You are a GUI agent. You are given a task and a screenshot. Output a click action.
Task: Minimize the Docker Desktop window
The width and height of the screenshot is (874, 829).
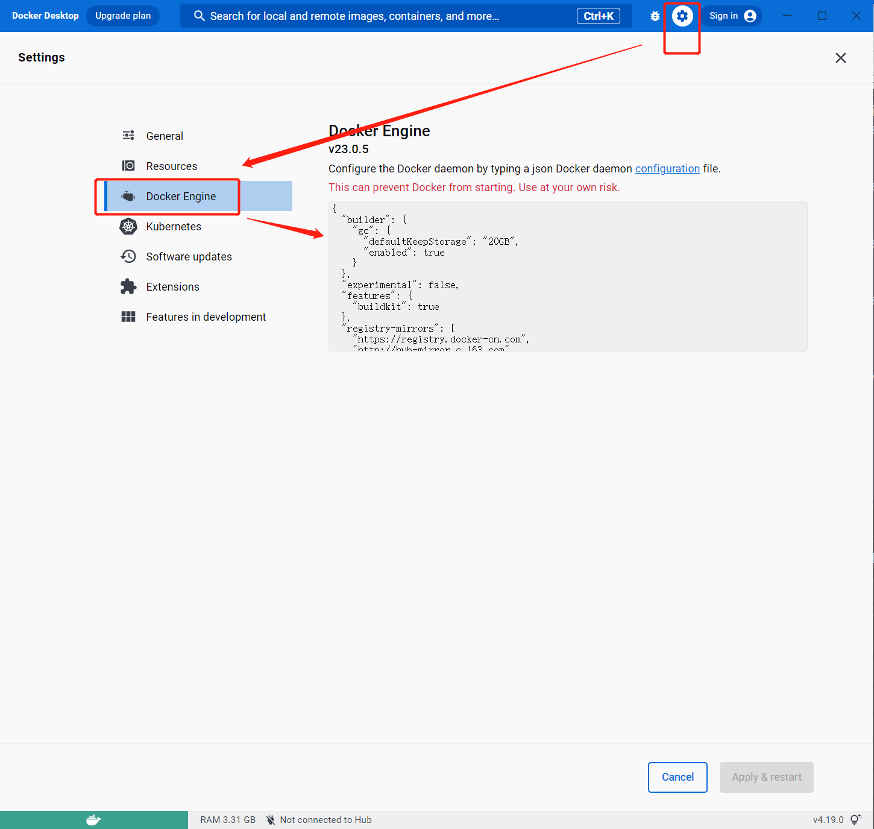click(787, 16)
